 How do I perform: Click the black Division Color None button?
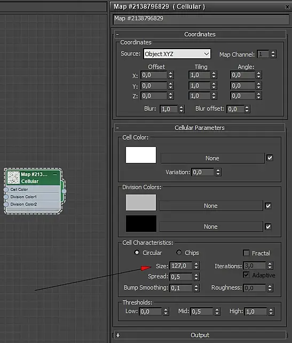tap(211, 227)
